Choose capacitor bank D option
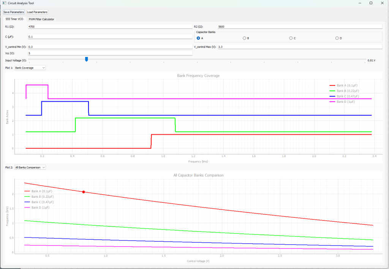 [337, 38]
